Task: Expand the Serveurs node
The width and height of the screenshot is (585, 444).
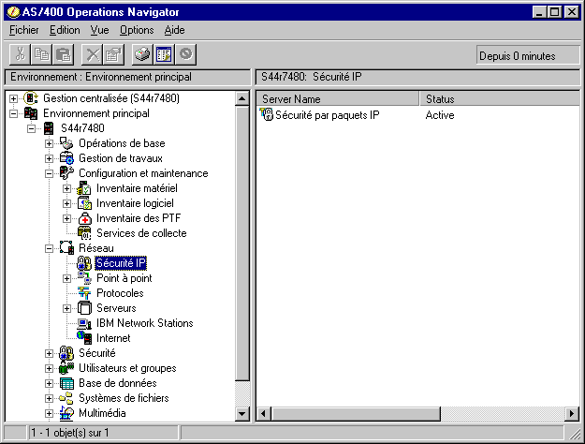Action: (66, 308)
